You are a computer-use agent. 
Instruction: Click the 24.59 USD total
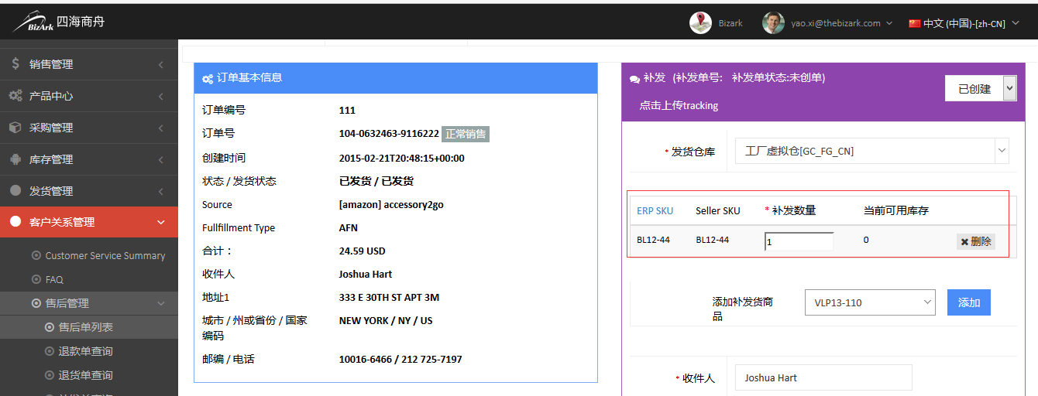pyautogui.click(x=362, y=251)
